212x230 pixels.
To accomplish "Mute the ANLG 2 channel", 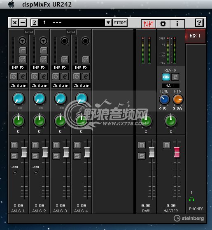I will pos(35,145).
